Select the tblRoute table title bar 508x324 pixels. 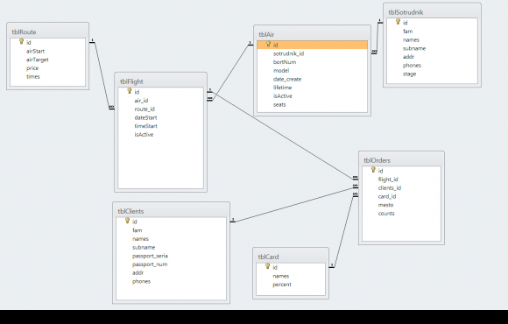click(47, 32)
